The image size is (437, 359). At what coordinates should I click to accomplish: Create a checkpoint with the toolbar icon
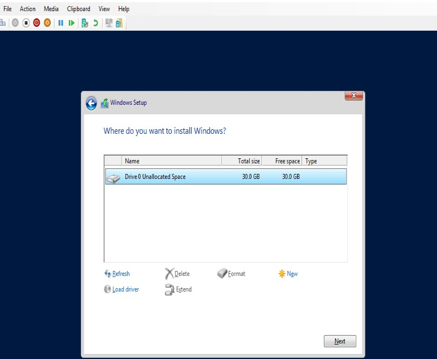click(x=85, y=23)
